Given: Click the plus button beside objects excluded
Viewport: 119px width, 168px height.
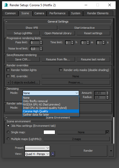Looking at the screenshot, I should pos(8,82).
